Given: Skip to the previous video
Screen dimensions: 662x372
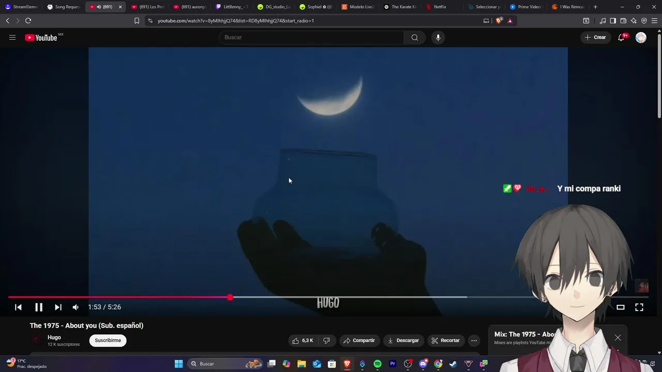Looking at the screenshot, I should click(x=18, y=307).
